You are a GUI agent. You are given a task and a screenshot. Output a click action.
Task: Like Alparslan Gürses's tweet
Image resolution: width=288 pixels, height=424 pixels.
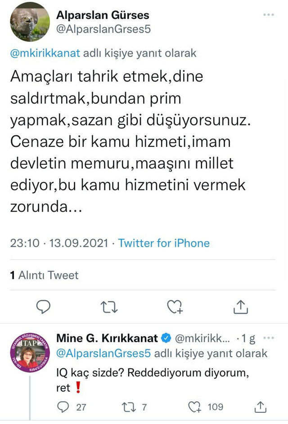pos(175,307)
